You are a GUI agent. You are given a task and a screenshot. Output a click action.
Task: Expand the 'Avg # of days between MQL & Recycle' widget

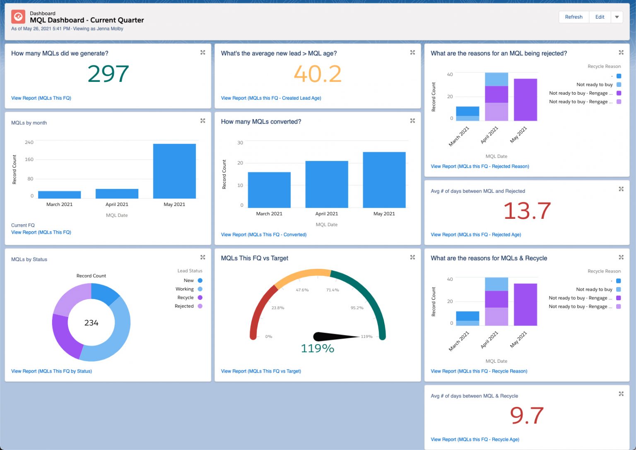(621, 393)
